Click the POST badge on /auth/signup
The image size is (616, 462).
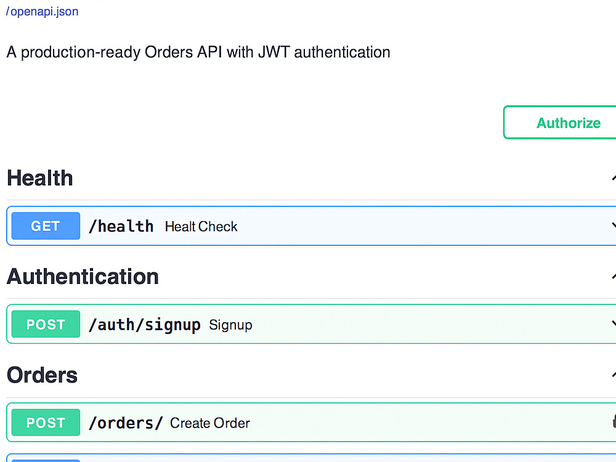46,324
